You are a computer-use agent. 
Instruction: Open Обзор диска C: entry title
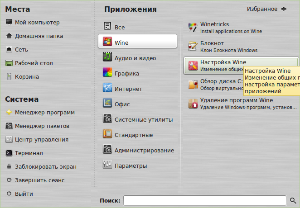point(221,81)
